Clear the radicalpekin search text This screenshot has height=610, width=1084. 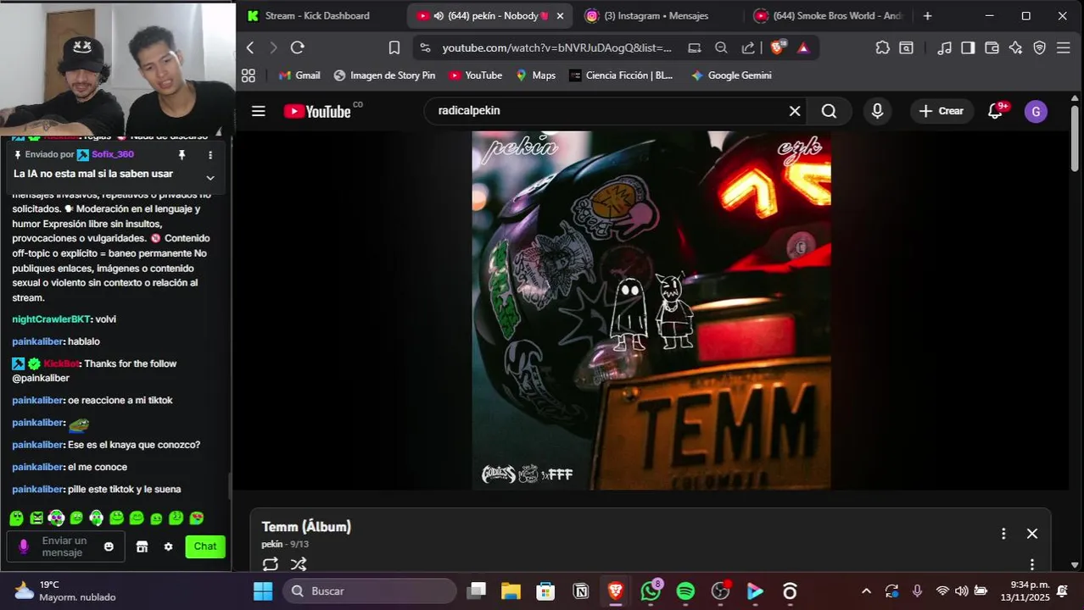pos(795,111)
